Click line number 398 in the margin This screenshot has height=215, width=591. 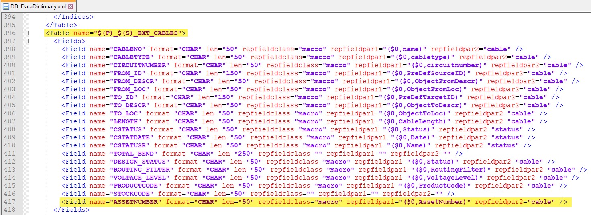point(9,49)
